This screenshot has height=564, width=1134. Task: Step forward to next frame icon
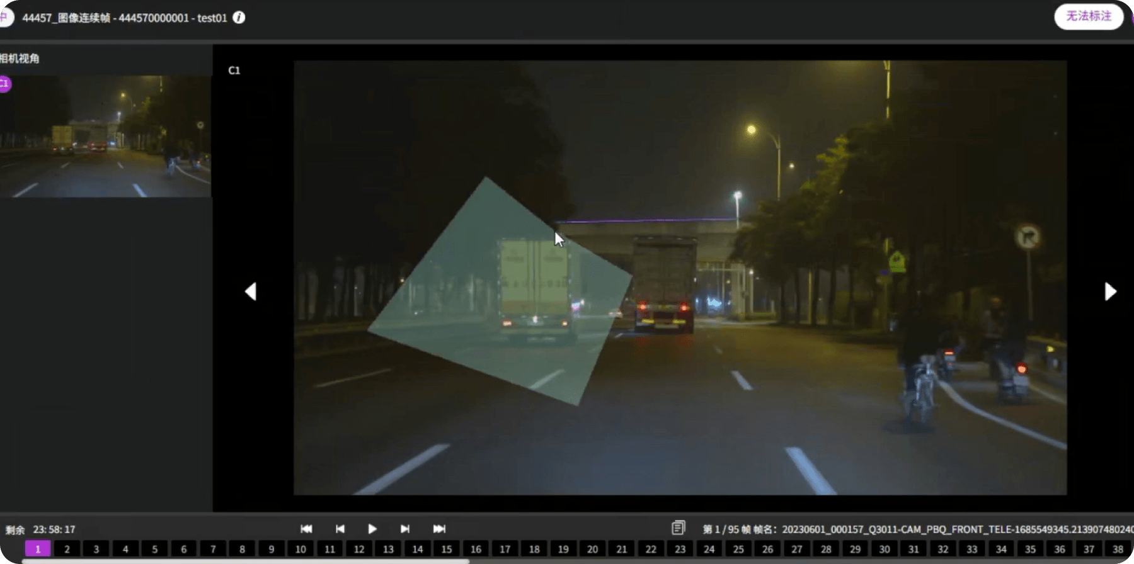405,529
